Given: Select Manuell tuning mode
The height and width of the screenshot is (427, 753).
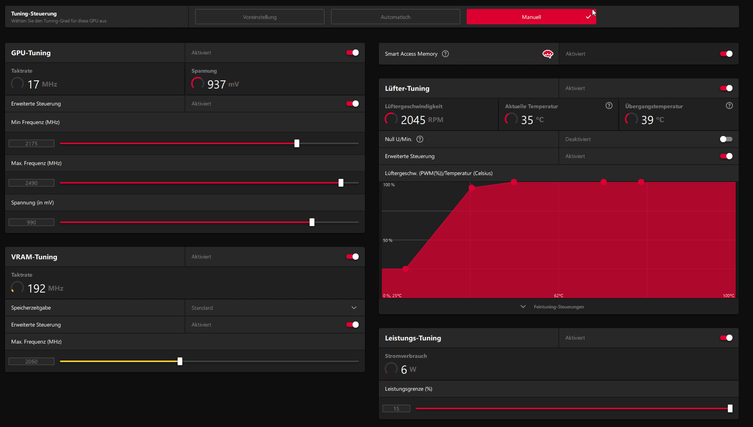Looking at the screenshot, I should 531,17.
